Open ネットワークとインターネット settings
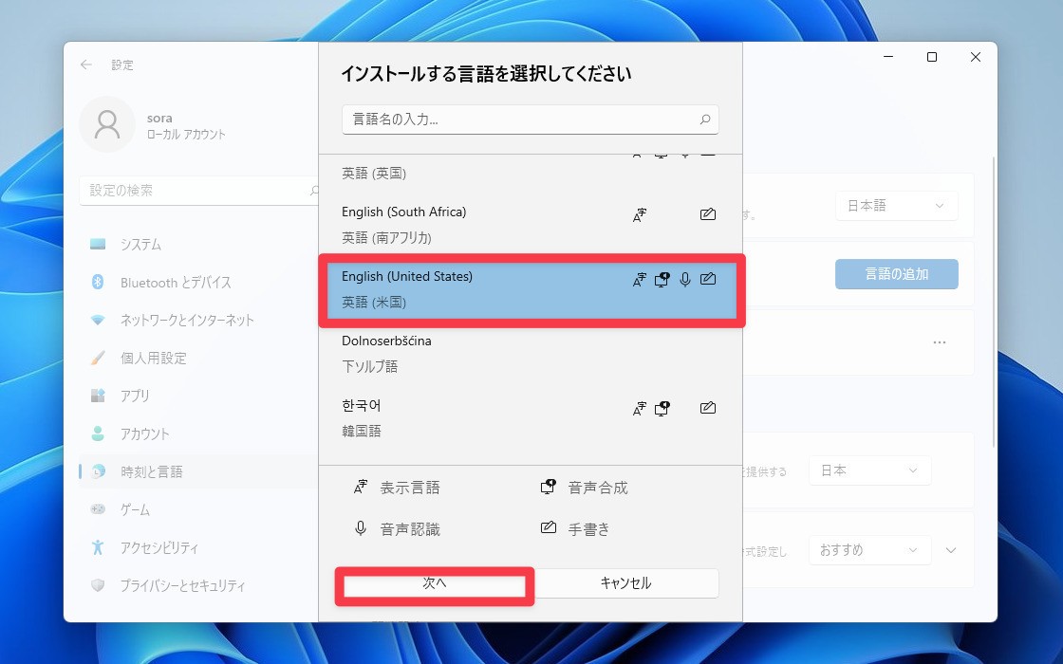 pyautogui.click(x=196, y=320)
